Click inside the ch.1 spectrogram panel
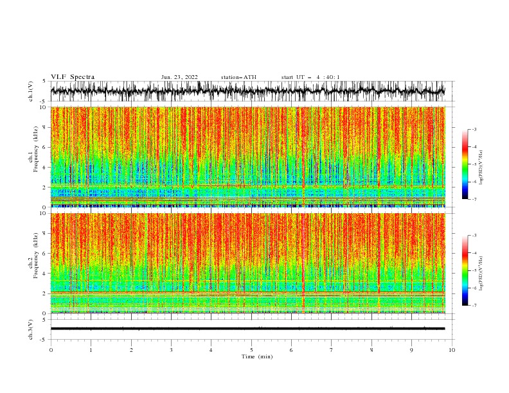 point(247,157)
